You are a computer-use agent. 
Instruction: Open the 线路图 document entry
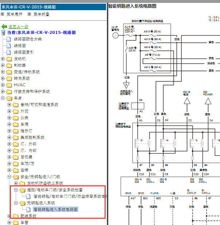click(20, 46)
